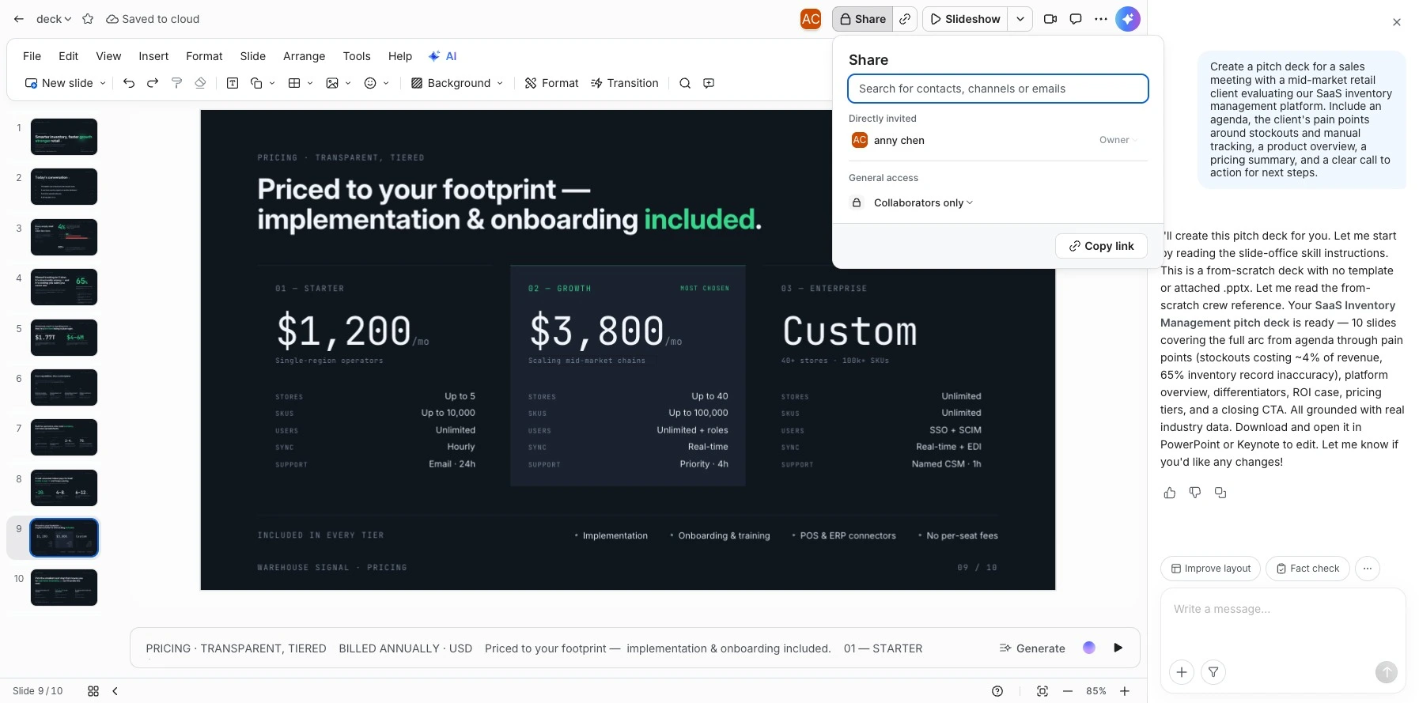Screen dimensions: 1419x703
Task: Open the Arrange menu
Action: (305, 56)
